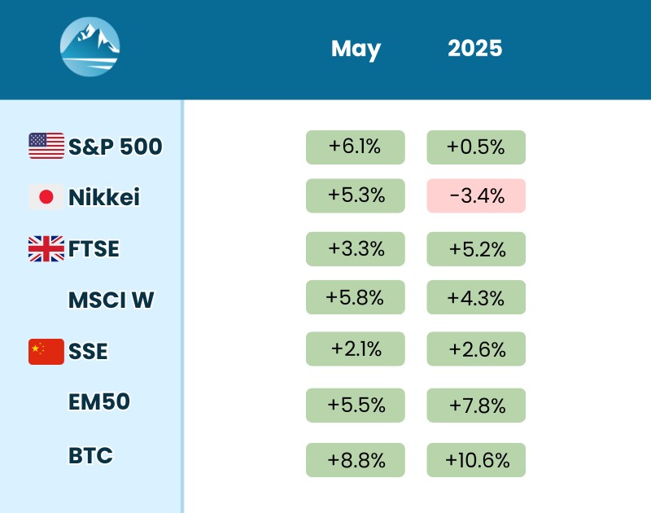Select the EM50 2025 +7.8% value

(476, 405)
